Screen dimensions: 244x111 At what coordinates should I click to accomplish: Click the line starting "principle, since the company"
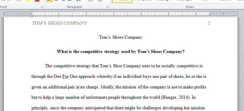click(x=118, y=108)
